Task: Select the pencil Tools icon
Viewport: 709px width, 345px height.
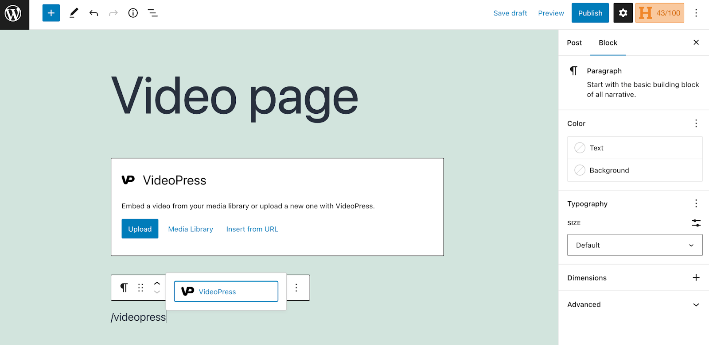Action: click(74, 13)
